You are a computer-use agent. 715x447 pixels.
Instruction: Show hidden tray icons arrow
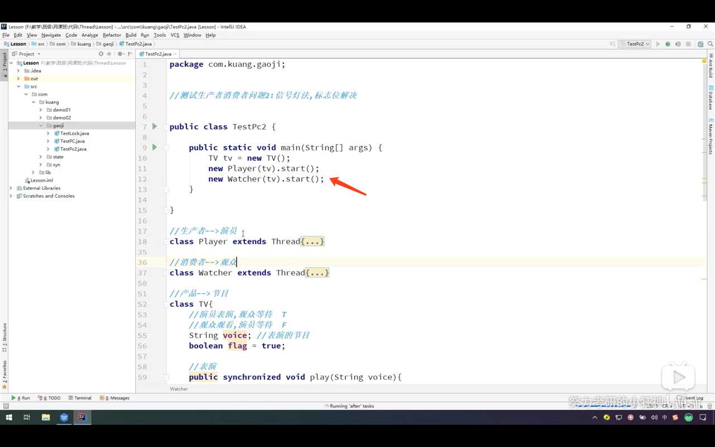(595, 417)
